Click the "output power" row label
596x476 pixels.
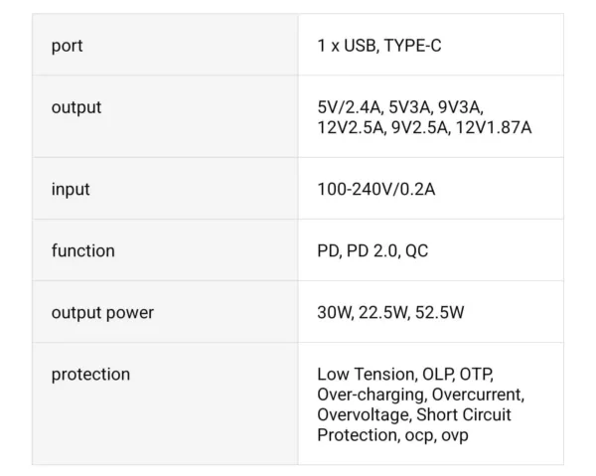pos(102,312)
